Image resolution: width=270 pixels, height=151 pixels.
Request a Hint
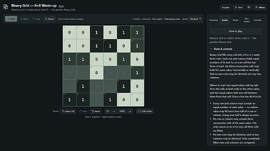click(x=238, y=7)
